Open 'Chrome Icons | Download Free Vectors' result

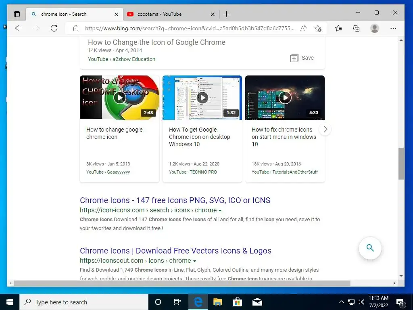pyautogui.click(x=175, y=251)
